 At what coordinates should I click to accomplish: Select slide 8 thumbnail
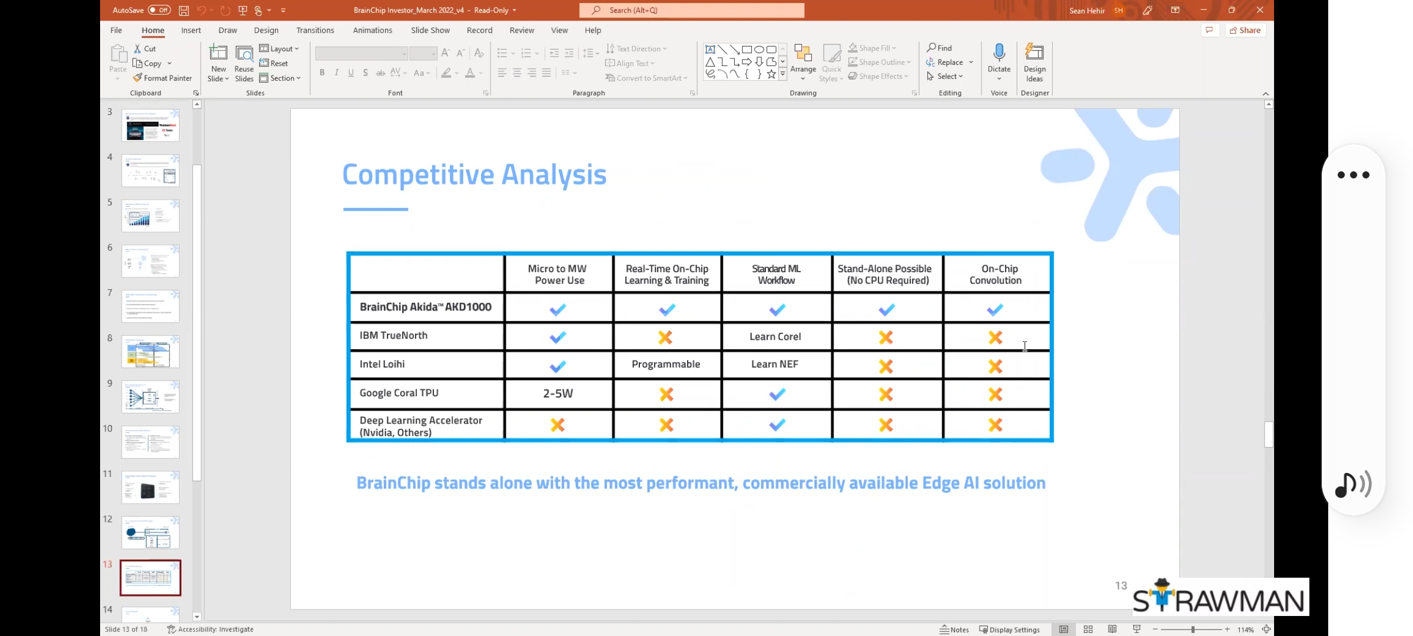click(150, 352)
